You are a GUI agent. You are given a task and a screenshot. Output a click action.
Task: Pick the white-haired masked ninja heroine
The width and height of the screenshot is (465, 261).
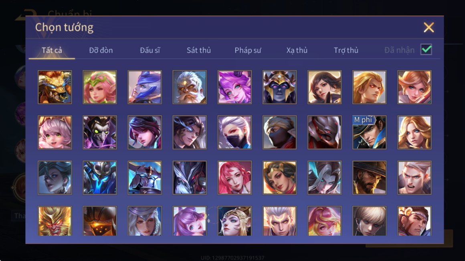[x=235, y=132]
